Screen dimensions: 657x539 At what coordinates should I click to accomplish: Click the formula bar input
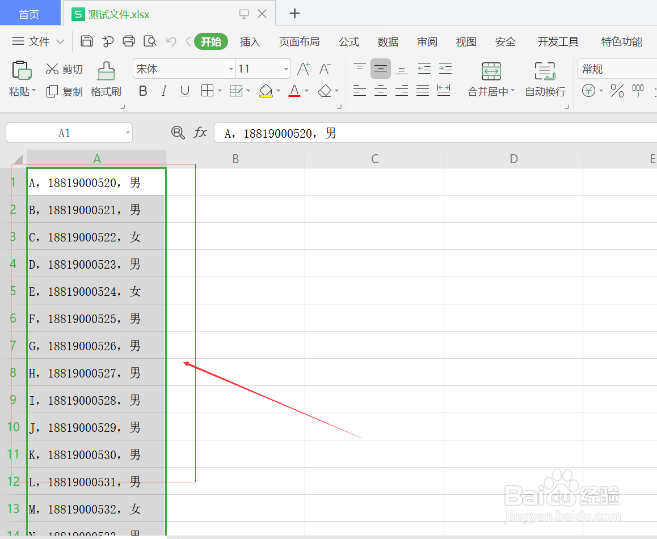click(x=435, y=133)
